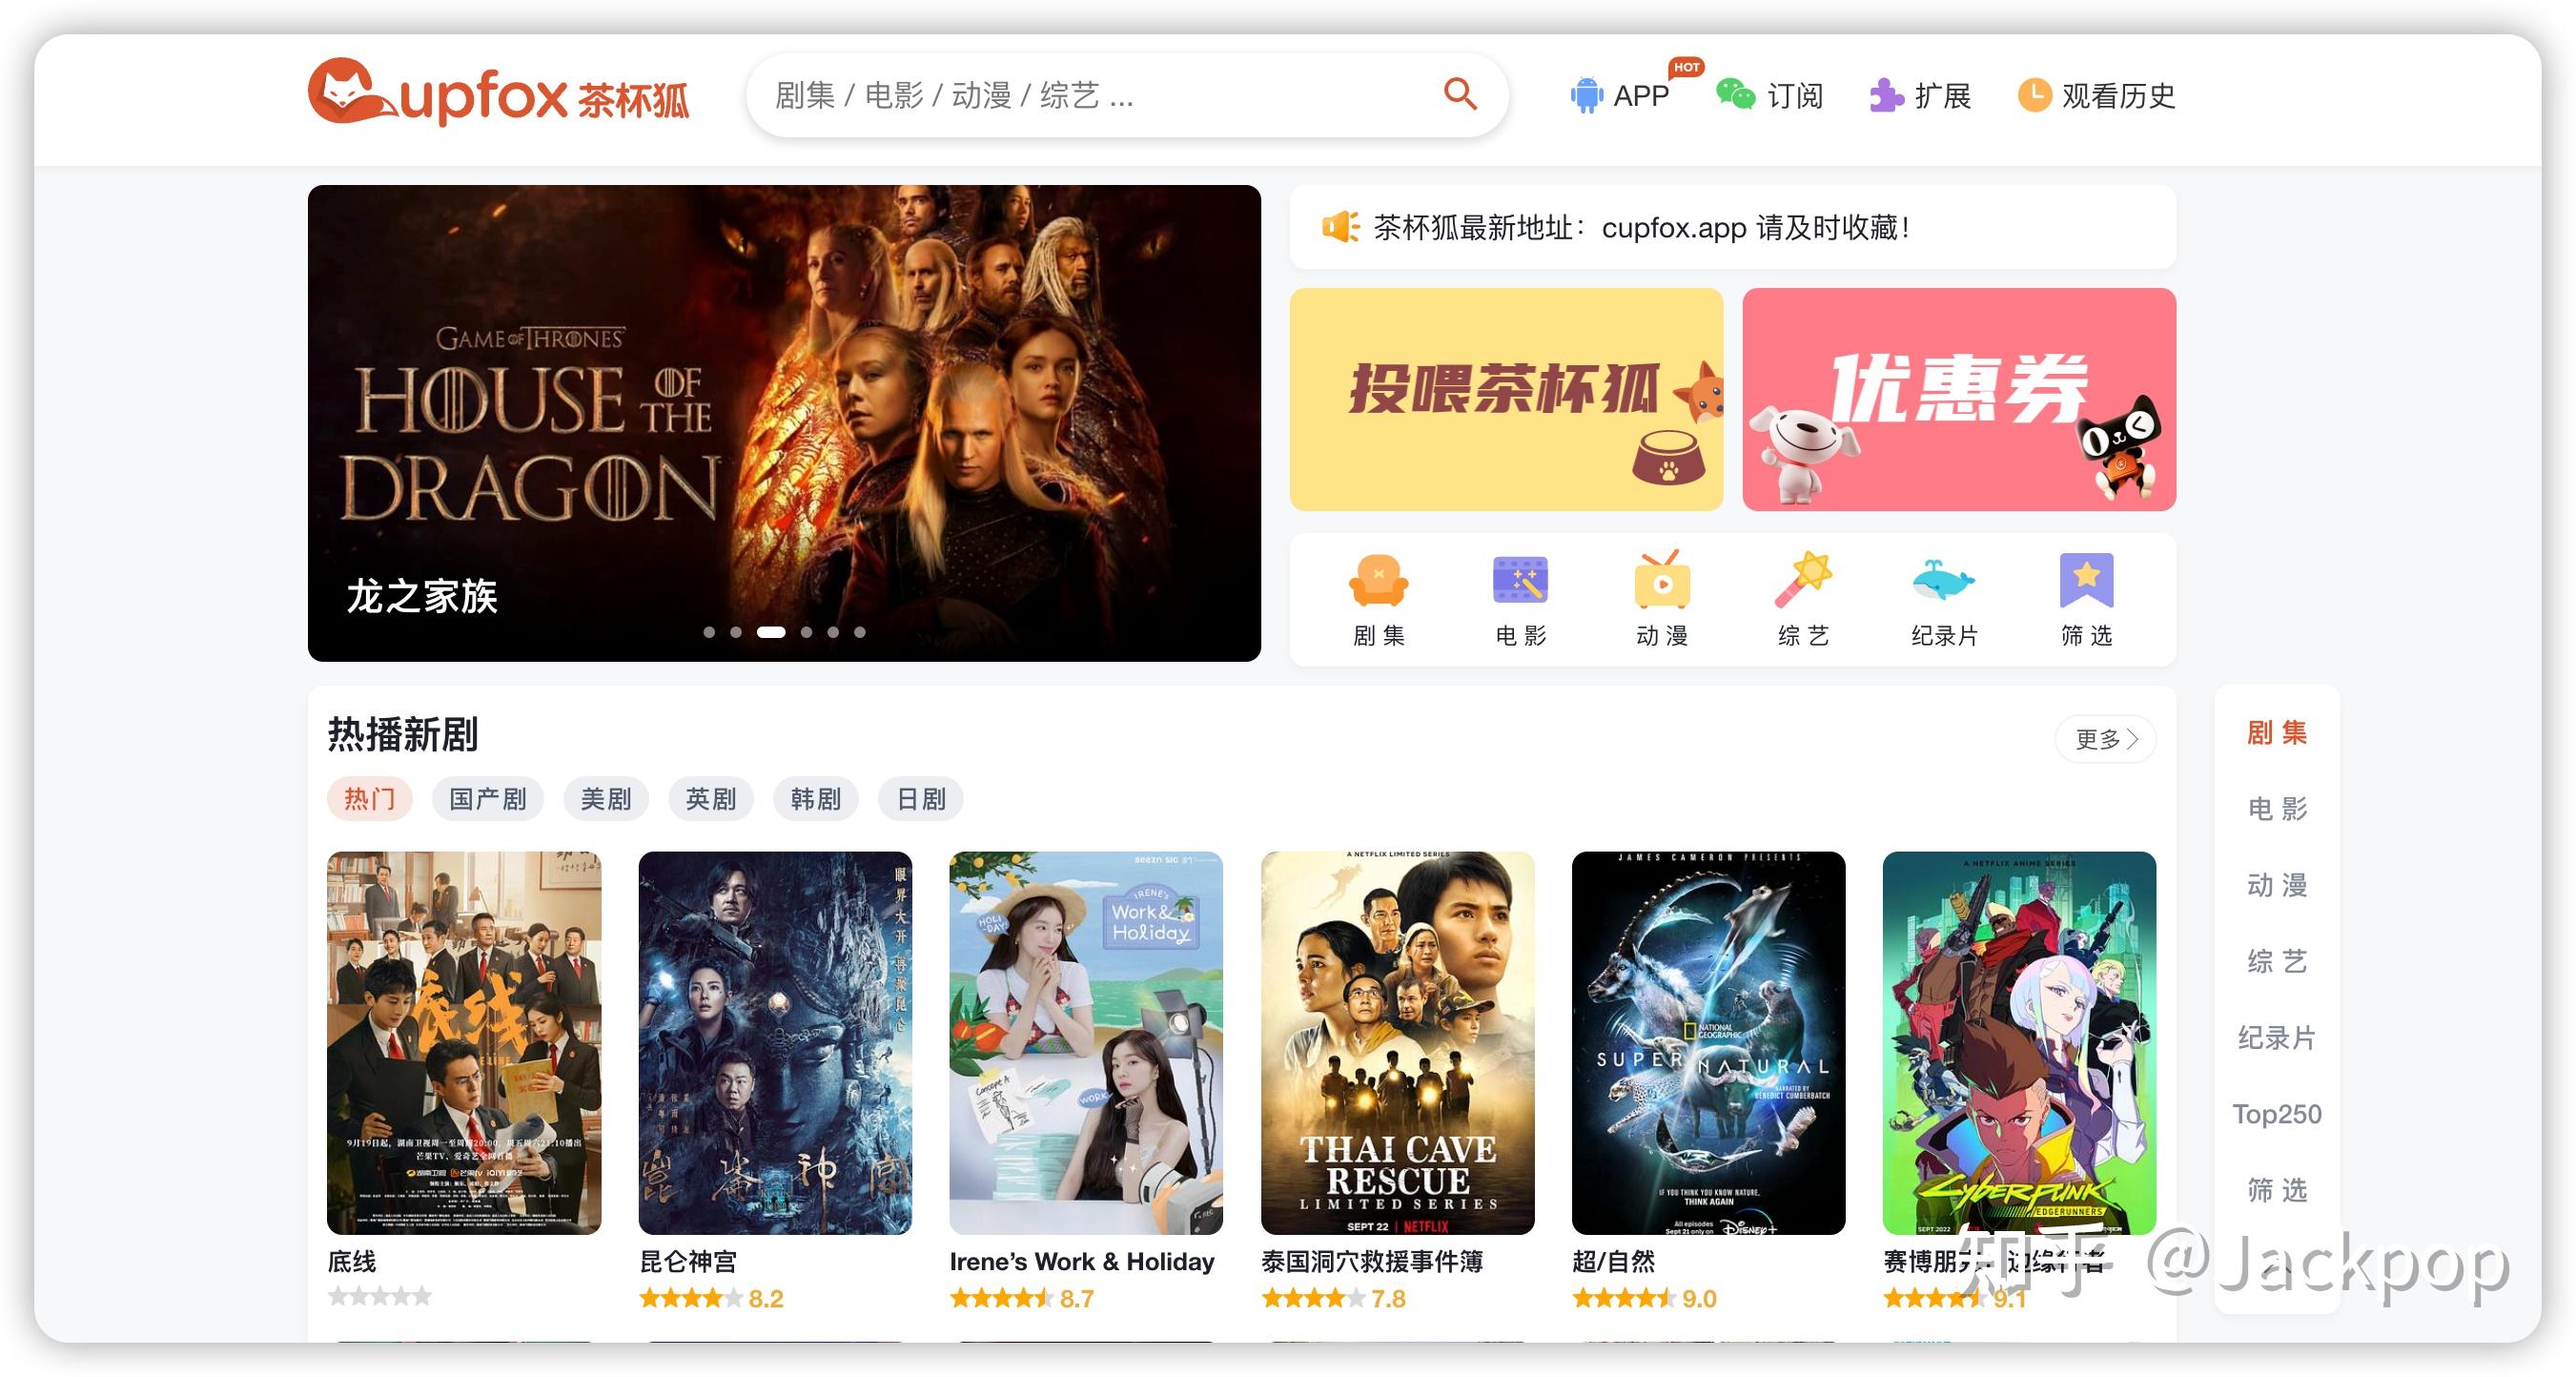Image resolution: width=2576 pixels, height=1377 pixels.
Task: Click the 剧集 sofa category icon
Action: (x=1378, y=581)
